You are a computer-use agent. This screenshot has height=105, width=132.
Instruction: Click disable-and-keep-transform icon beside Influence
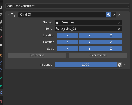point(120,65)
